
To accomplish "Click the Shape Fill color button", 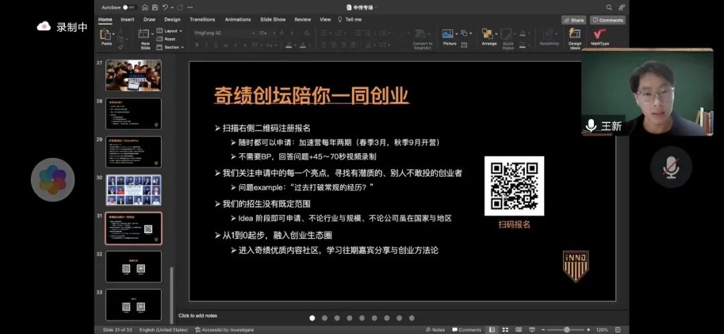I will tap(522, 33).
